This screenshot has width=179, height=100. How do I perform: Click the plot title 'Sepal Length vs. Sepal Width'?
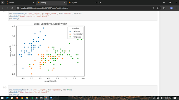50,24
